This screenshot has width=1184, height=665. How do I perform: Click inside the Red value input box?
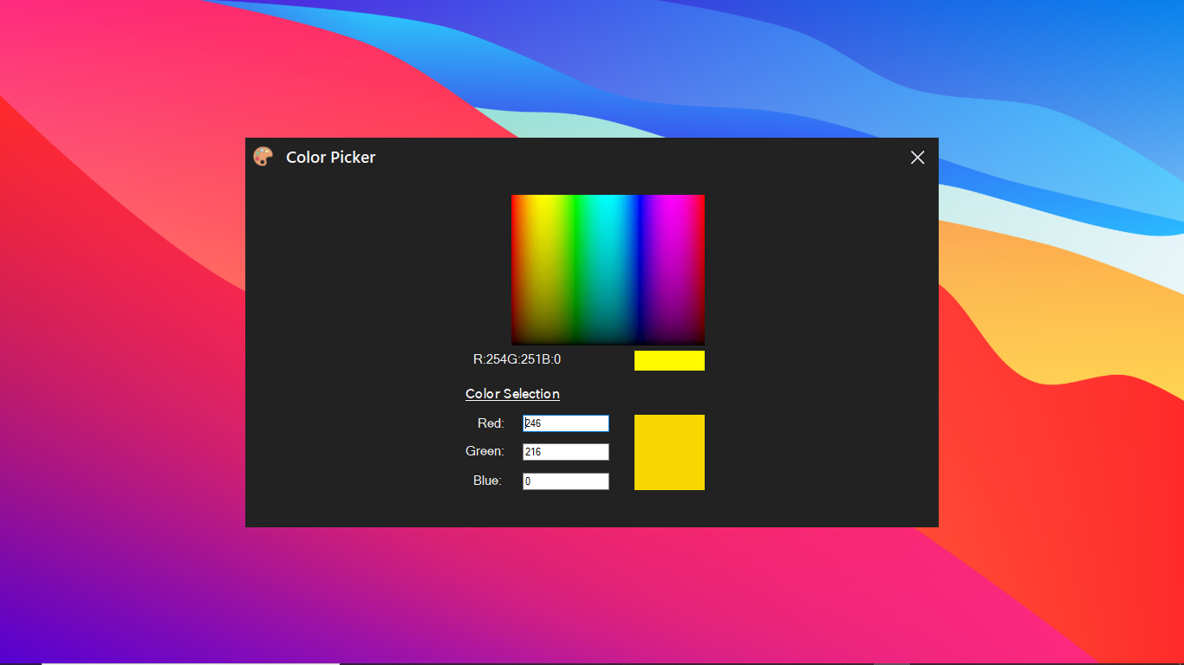(565, 423)
